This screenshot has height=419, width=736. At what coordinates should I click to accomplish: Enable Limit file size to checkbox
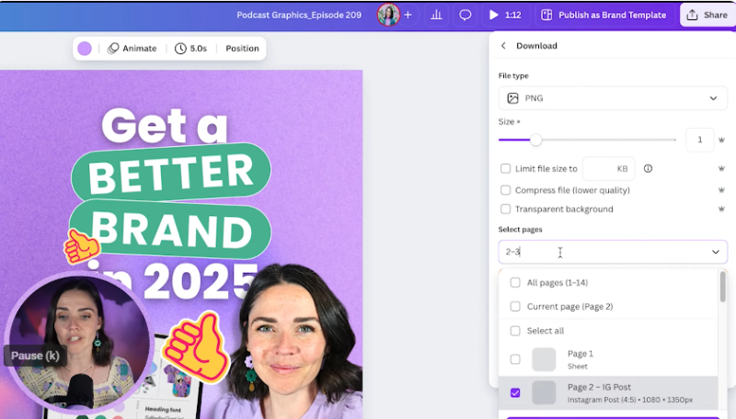coord(505,168)
